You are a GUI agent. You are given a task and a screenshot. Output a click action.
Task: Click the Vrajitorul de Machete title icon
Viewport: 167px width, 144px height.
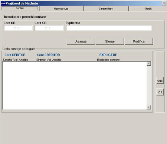click(3, 3)
